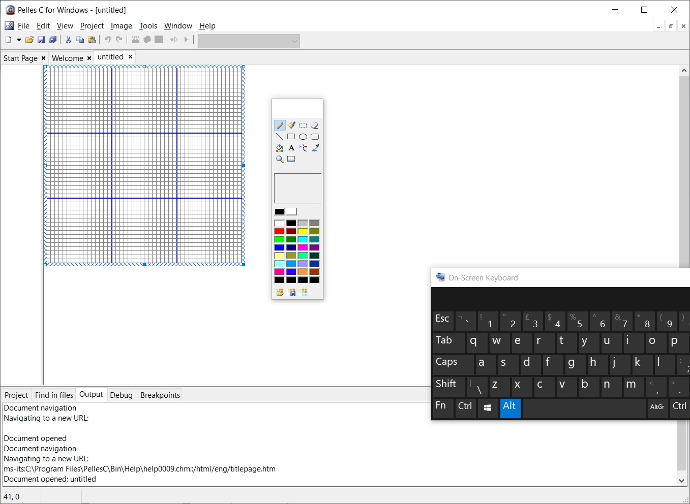Click the Default palette colors icon
Image resolution: width=690 pixels, height=504 pixels.
pyautogui.click(x=304, y=292)
